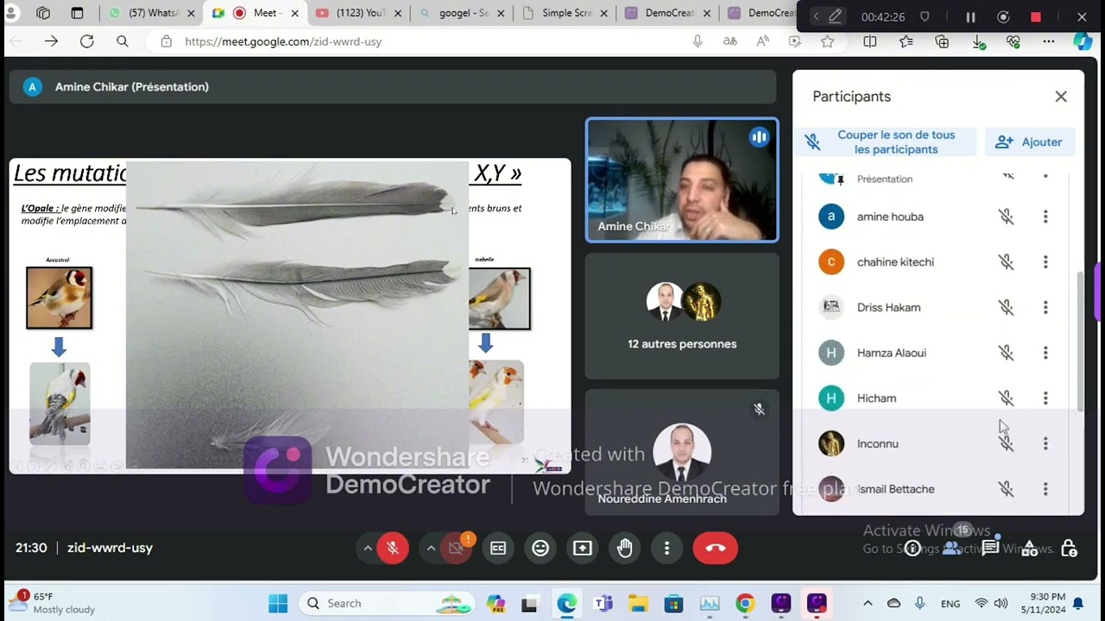Switch to the WhatsApp browser tab

151,13
